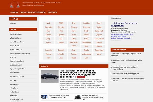
Task: Select the Uaz brand
Action: point(86,58)
